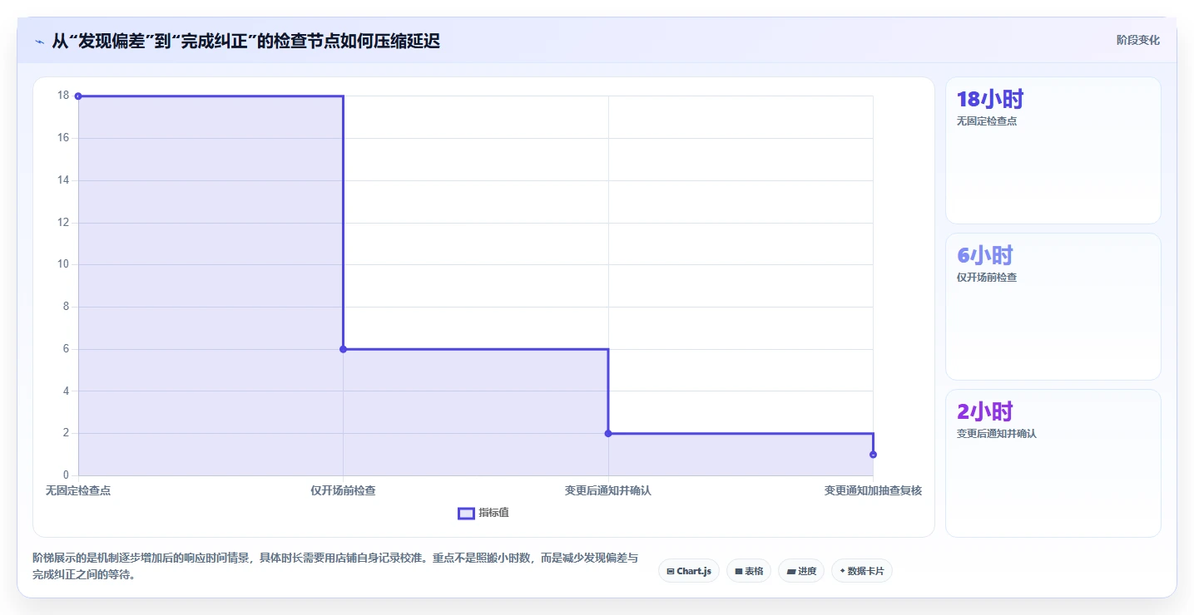
Task: Select the 数据卡片 chip
Action: 861,571
